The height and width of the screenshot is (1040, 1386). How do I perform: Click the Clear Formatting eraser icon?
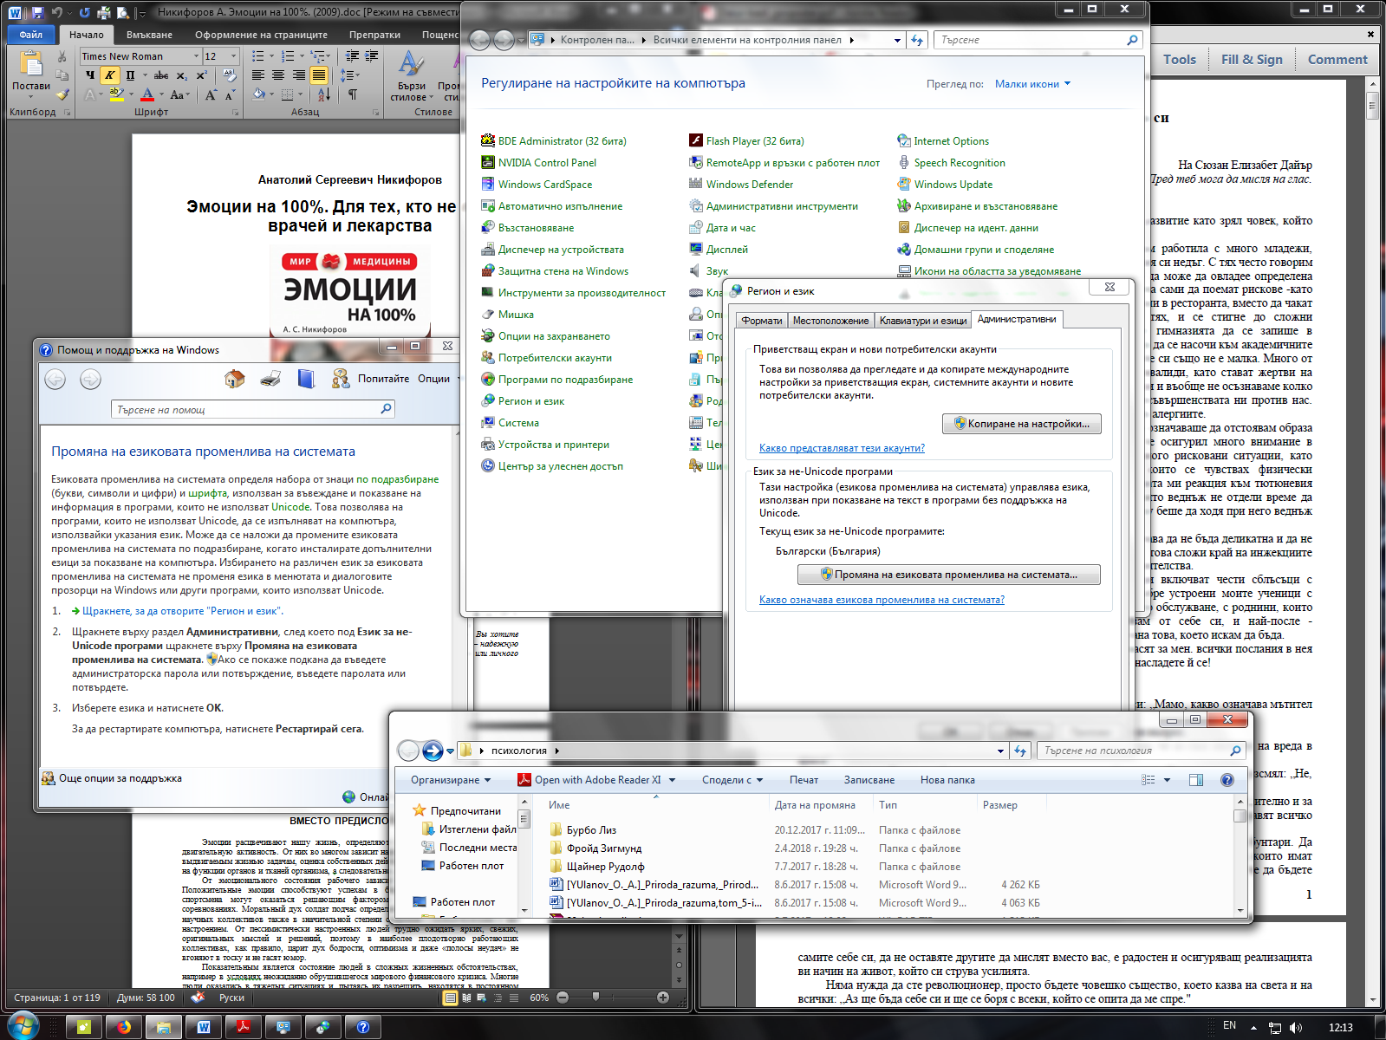(230, 75)
